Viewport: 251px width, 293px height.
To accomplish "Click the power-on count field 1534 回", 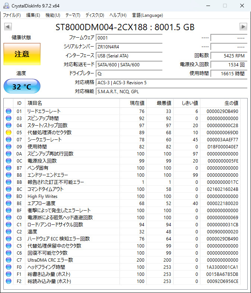I will (x=229, y=64).
